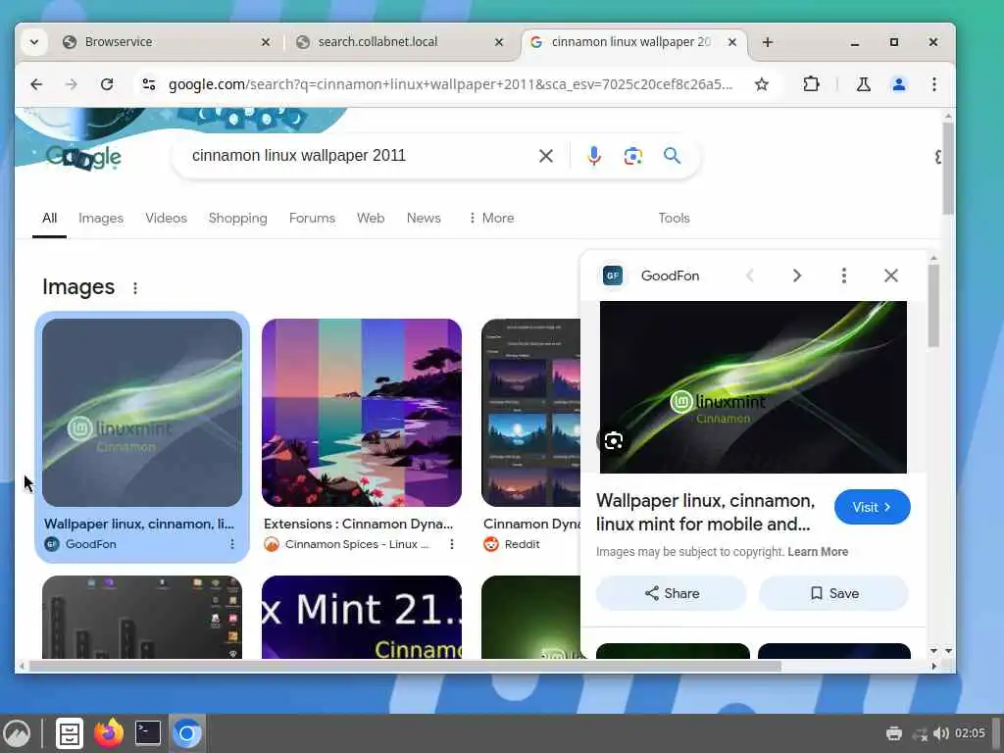Go back to the previous page
The width and height of the screenshot is (1004, 753).
(36, 84)
